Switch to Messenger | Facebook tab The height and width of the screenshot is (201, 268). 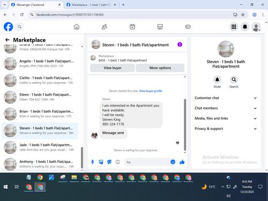35,5
